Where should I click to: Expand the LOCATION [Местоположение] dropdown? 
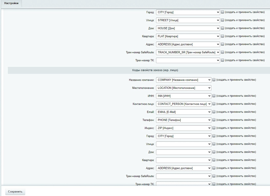[x=184, y=88]
